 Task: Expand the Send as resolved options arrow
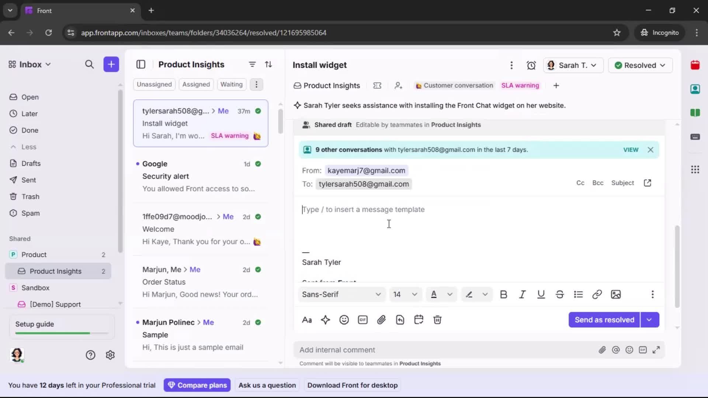click(649, 320)
